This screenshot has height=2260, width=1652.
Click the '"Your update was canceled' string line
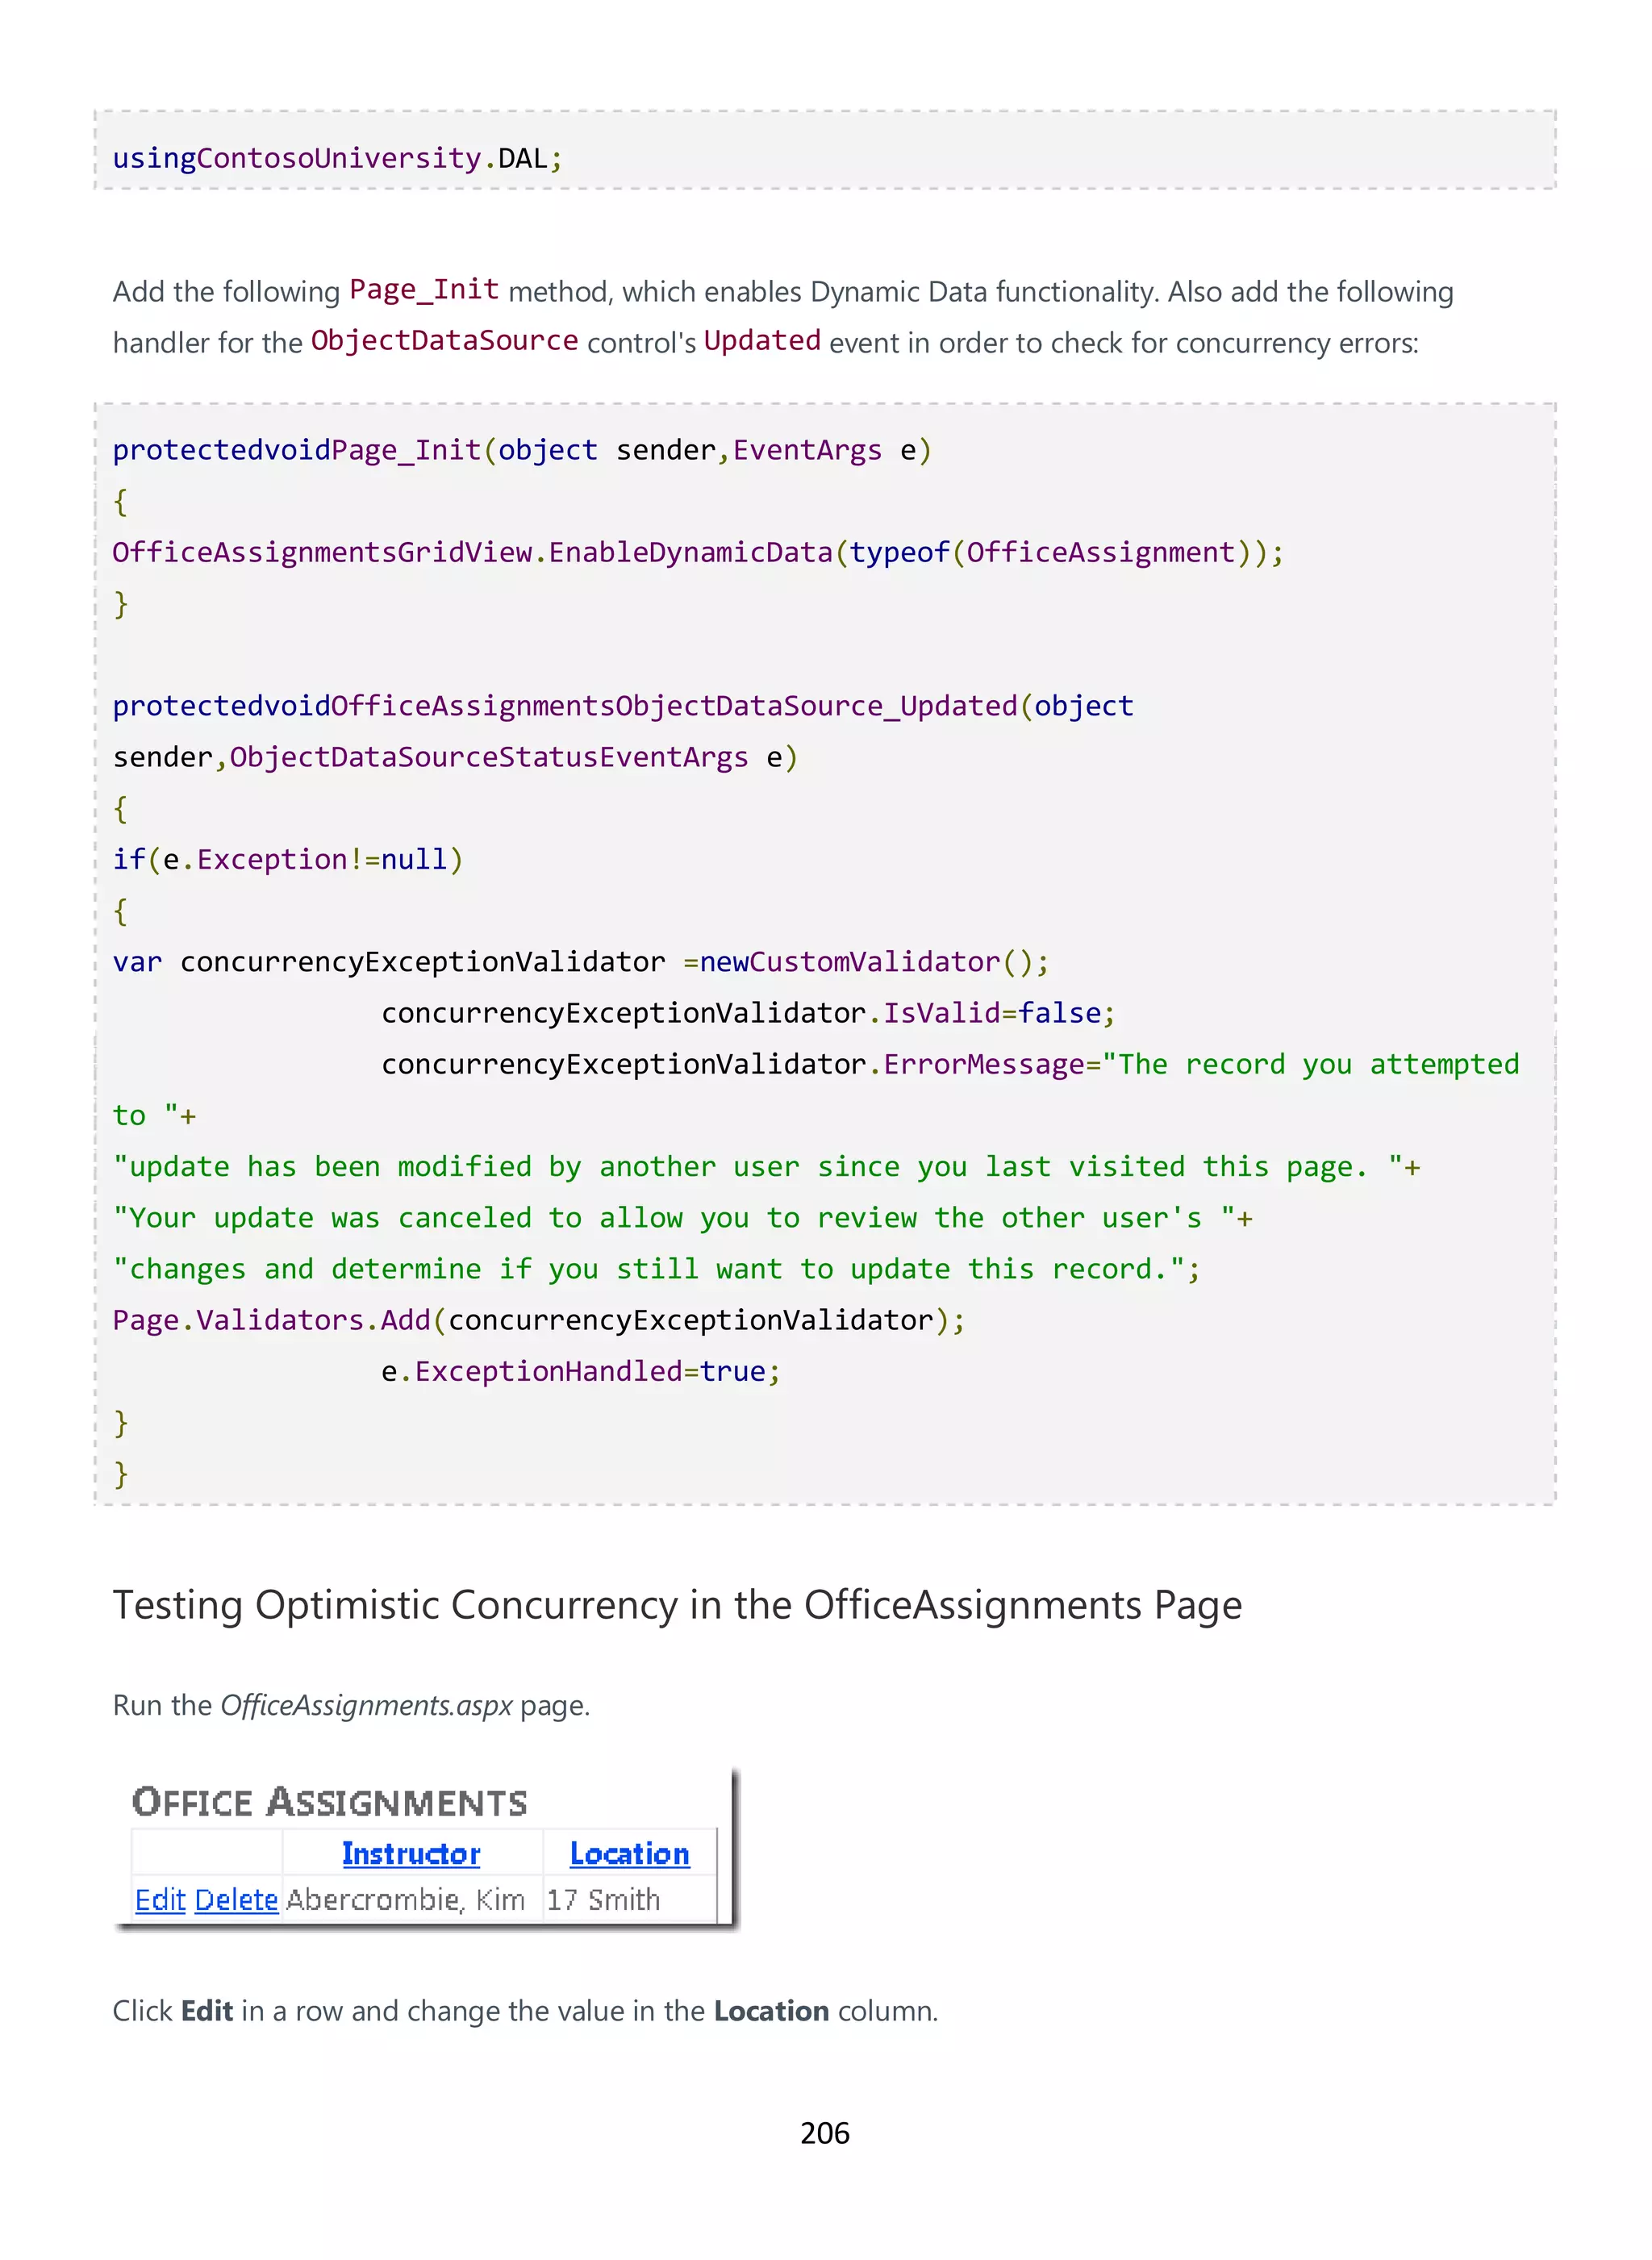(682, 1217)
